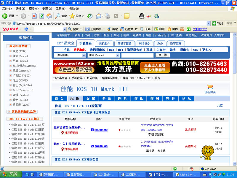Image resolution: width=237 pixels, height=178 pixels.
Task: Click the product keyword search field
Action: (x=137, y=55)
